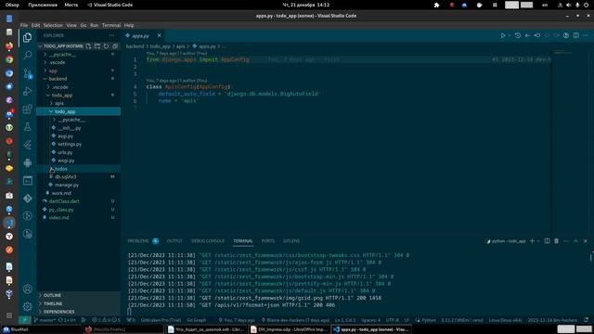This screenshot has height=334, width=594.
Task: Open the Search view in the activity bar
Action: pyautogui.click(x=27, y=56)
